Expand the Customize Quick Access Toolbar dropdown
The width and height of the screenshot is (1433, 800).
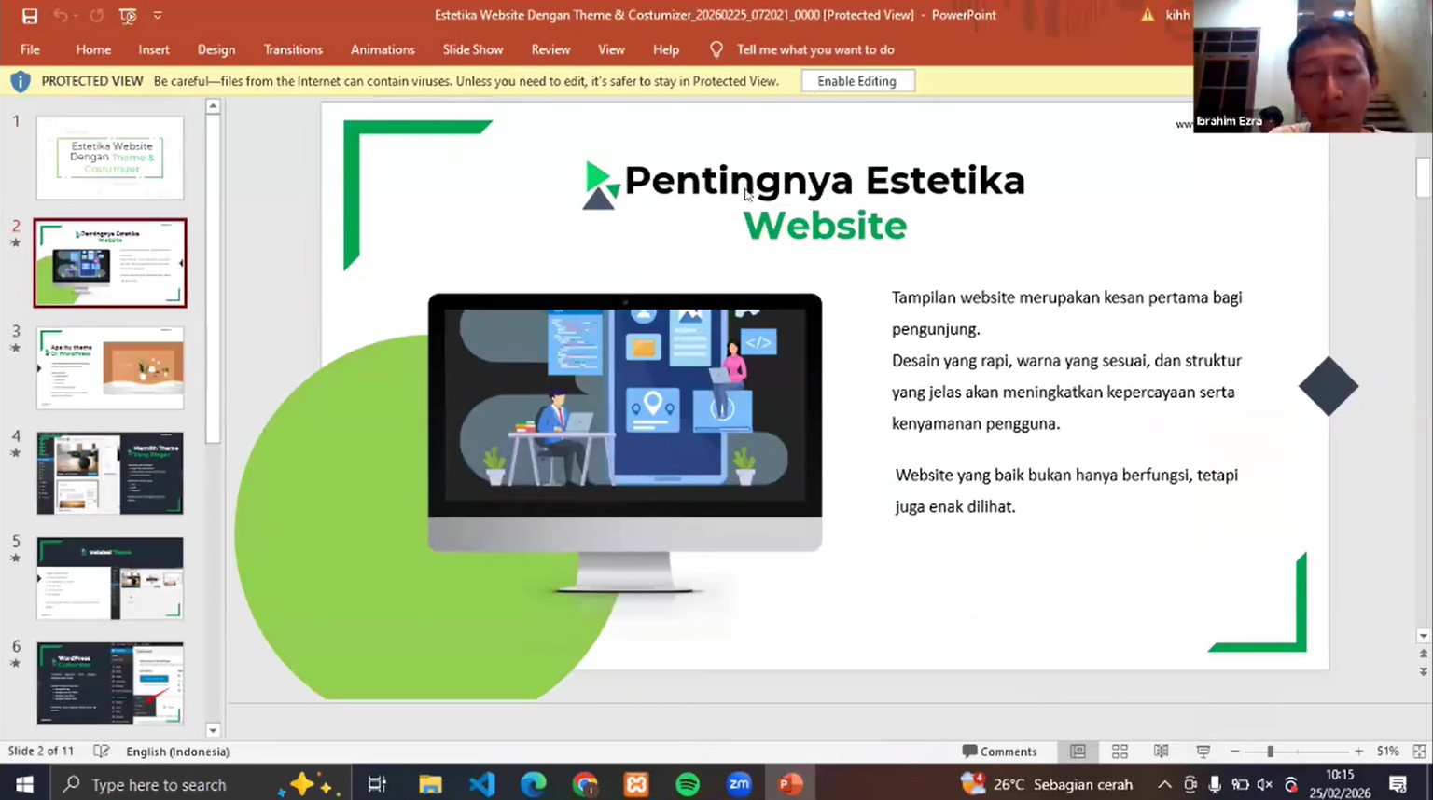158,16
